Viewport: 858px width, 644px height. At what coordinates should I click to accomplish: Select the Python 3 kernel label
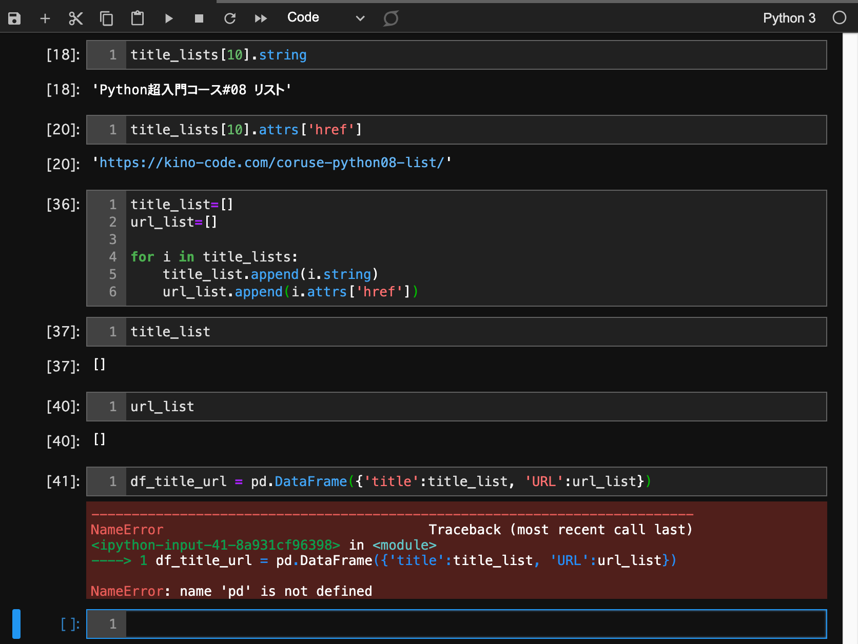tap(789, 17)
